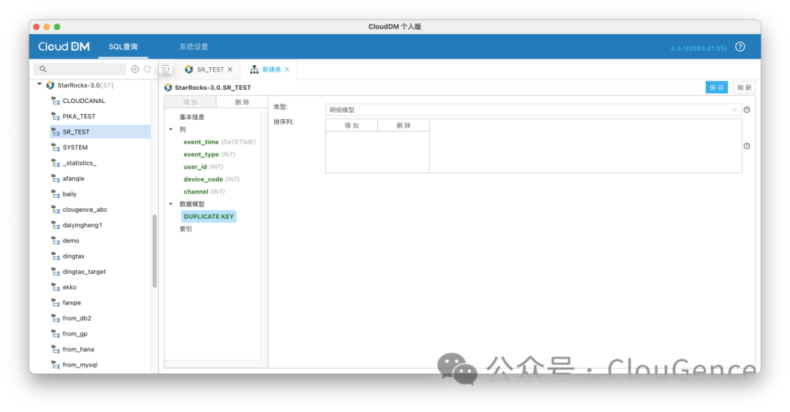
Task: Click the help question mark icon in header
Action: [x=740, y=47]
